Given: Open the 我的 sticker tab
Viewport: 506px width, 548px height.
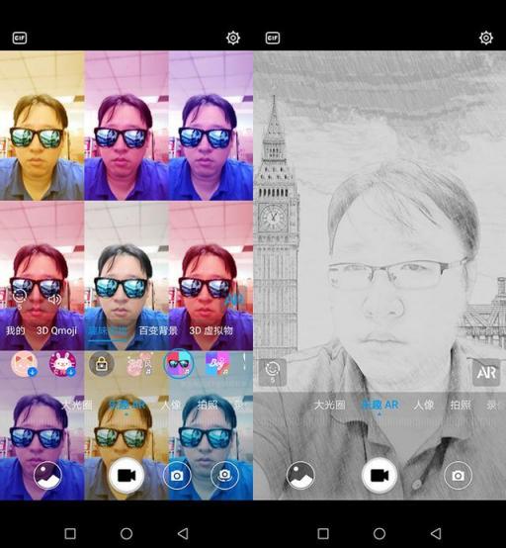Looking at the screenshot, I should coord(15,330).
